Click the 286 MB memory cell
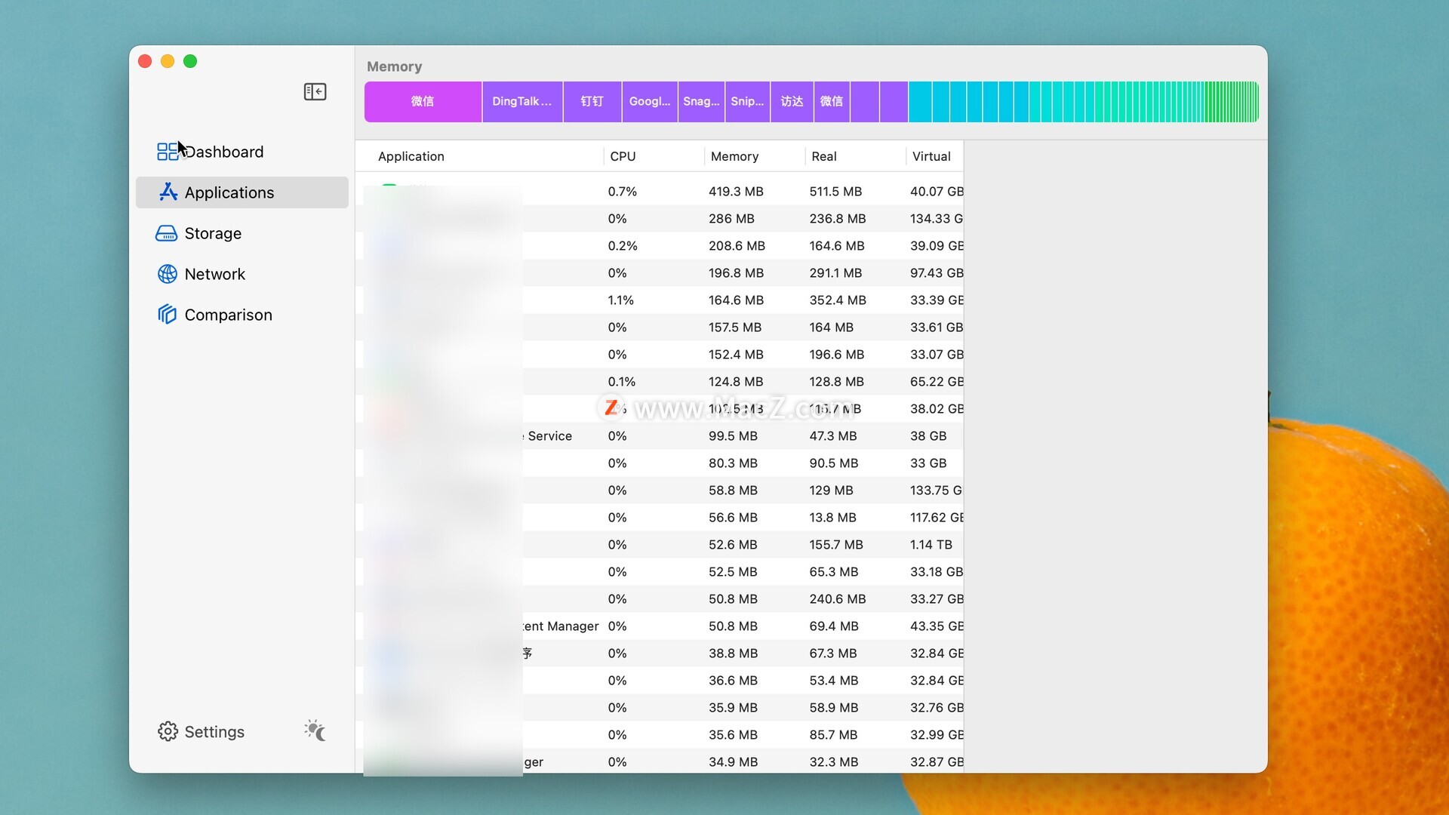Image resolution: width=1449 pixels, height=815 pixels. (731, 219)
